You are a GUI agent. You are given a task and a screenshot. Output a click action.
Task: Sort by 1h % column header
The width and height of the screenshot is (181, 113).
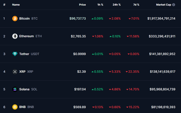point(100,5)
